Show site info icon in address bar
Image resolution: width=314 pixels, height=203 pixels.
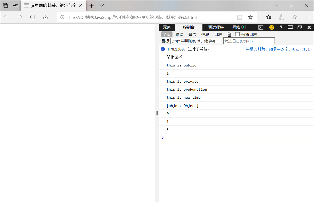pos(62,17)
